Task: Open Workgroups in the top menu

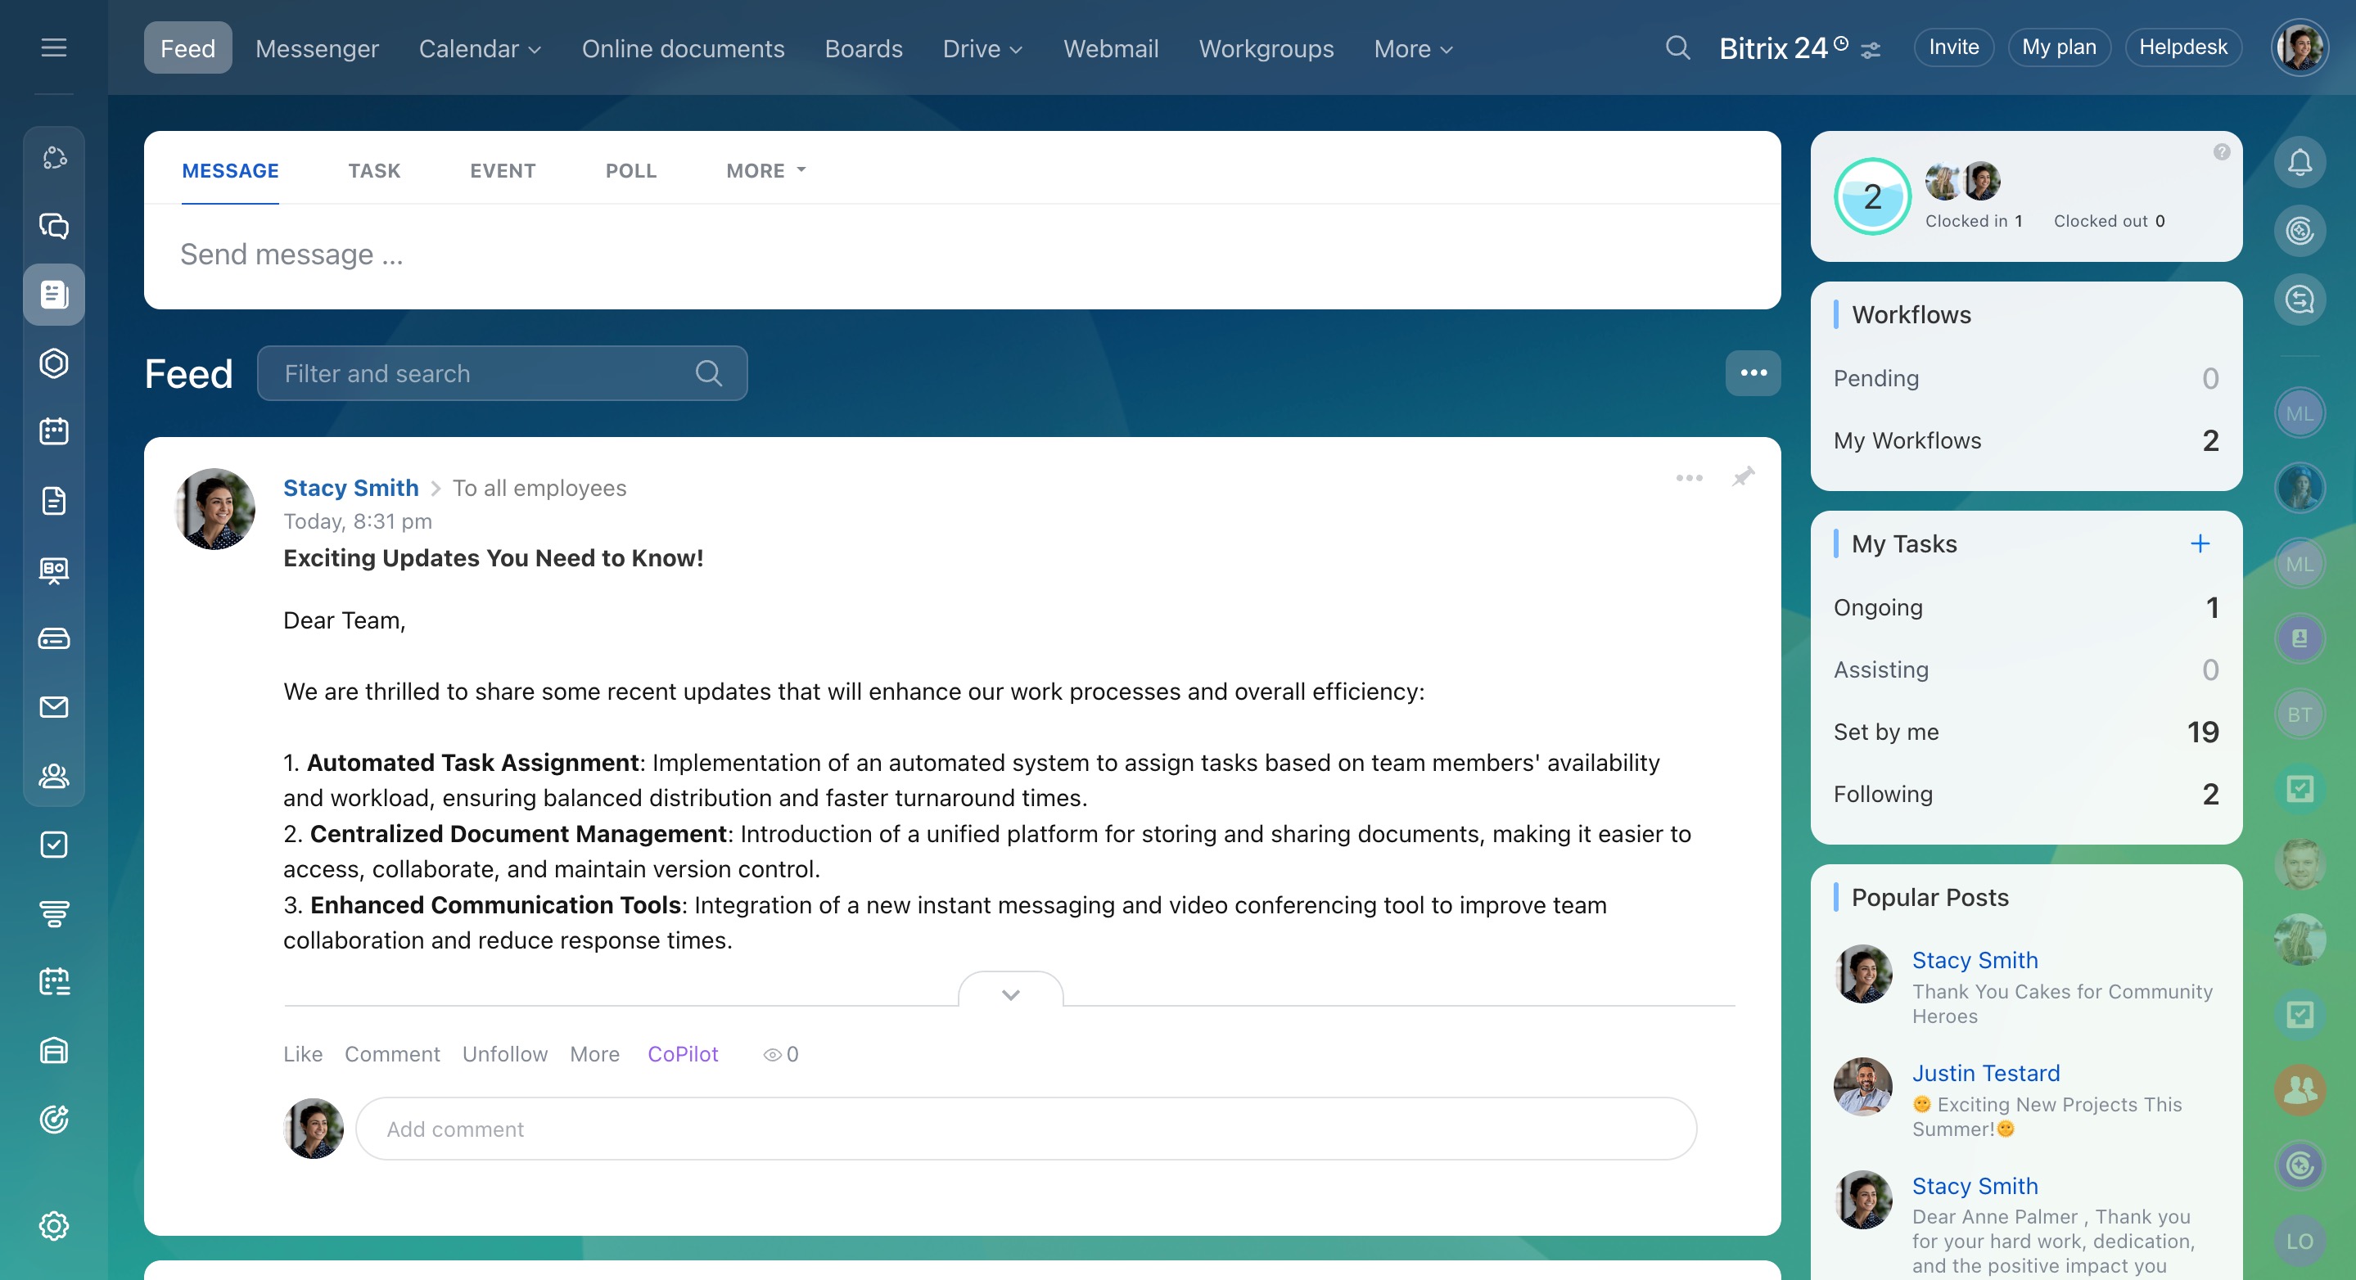Action: pos(1266,48)
